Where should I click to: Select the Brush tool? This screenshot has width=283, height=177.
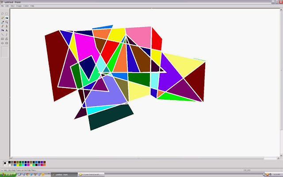tap(7, 26)
